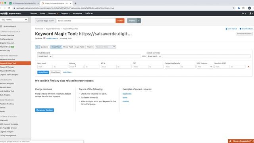
Task: Click Apply filters button
Action: [x=43, y=72]
